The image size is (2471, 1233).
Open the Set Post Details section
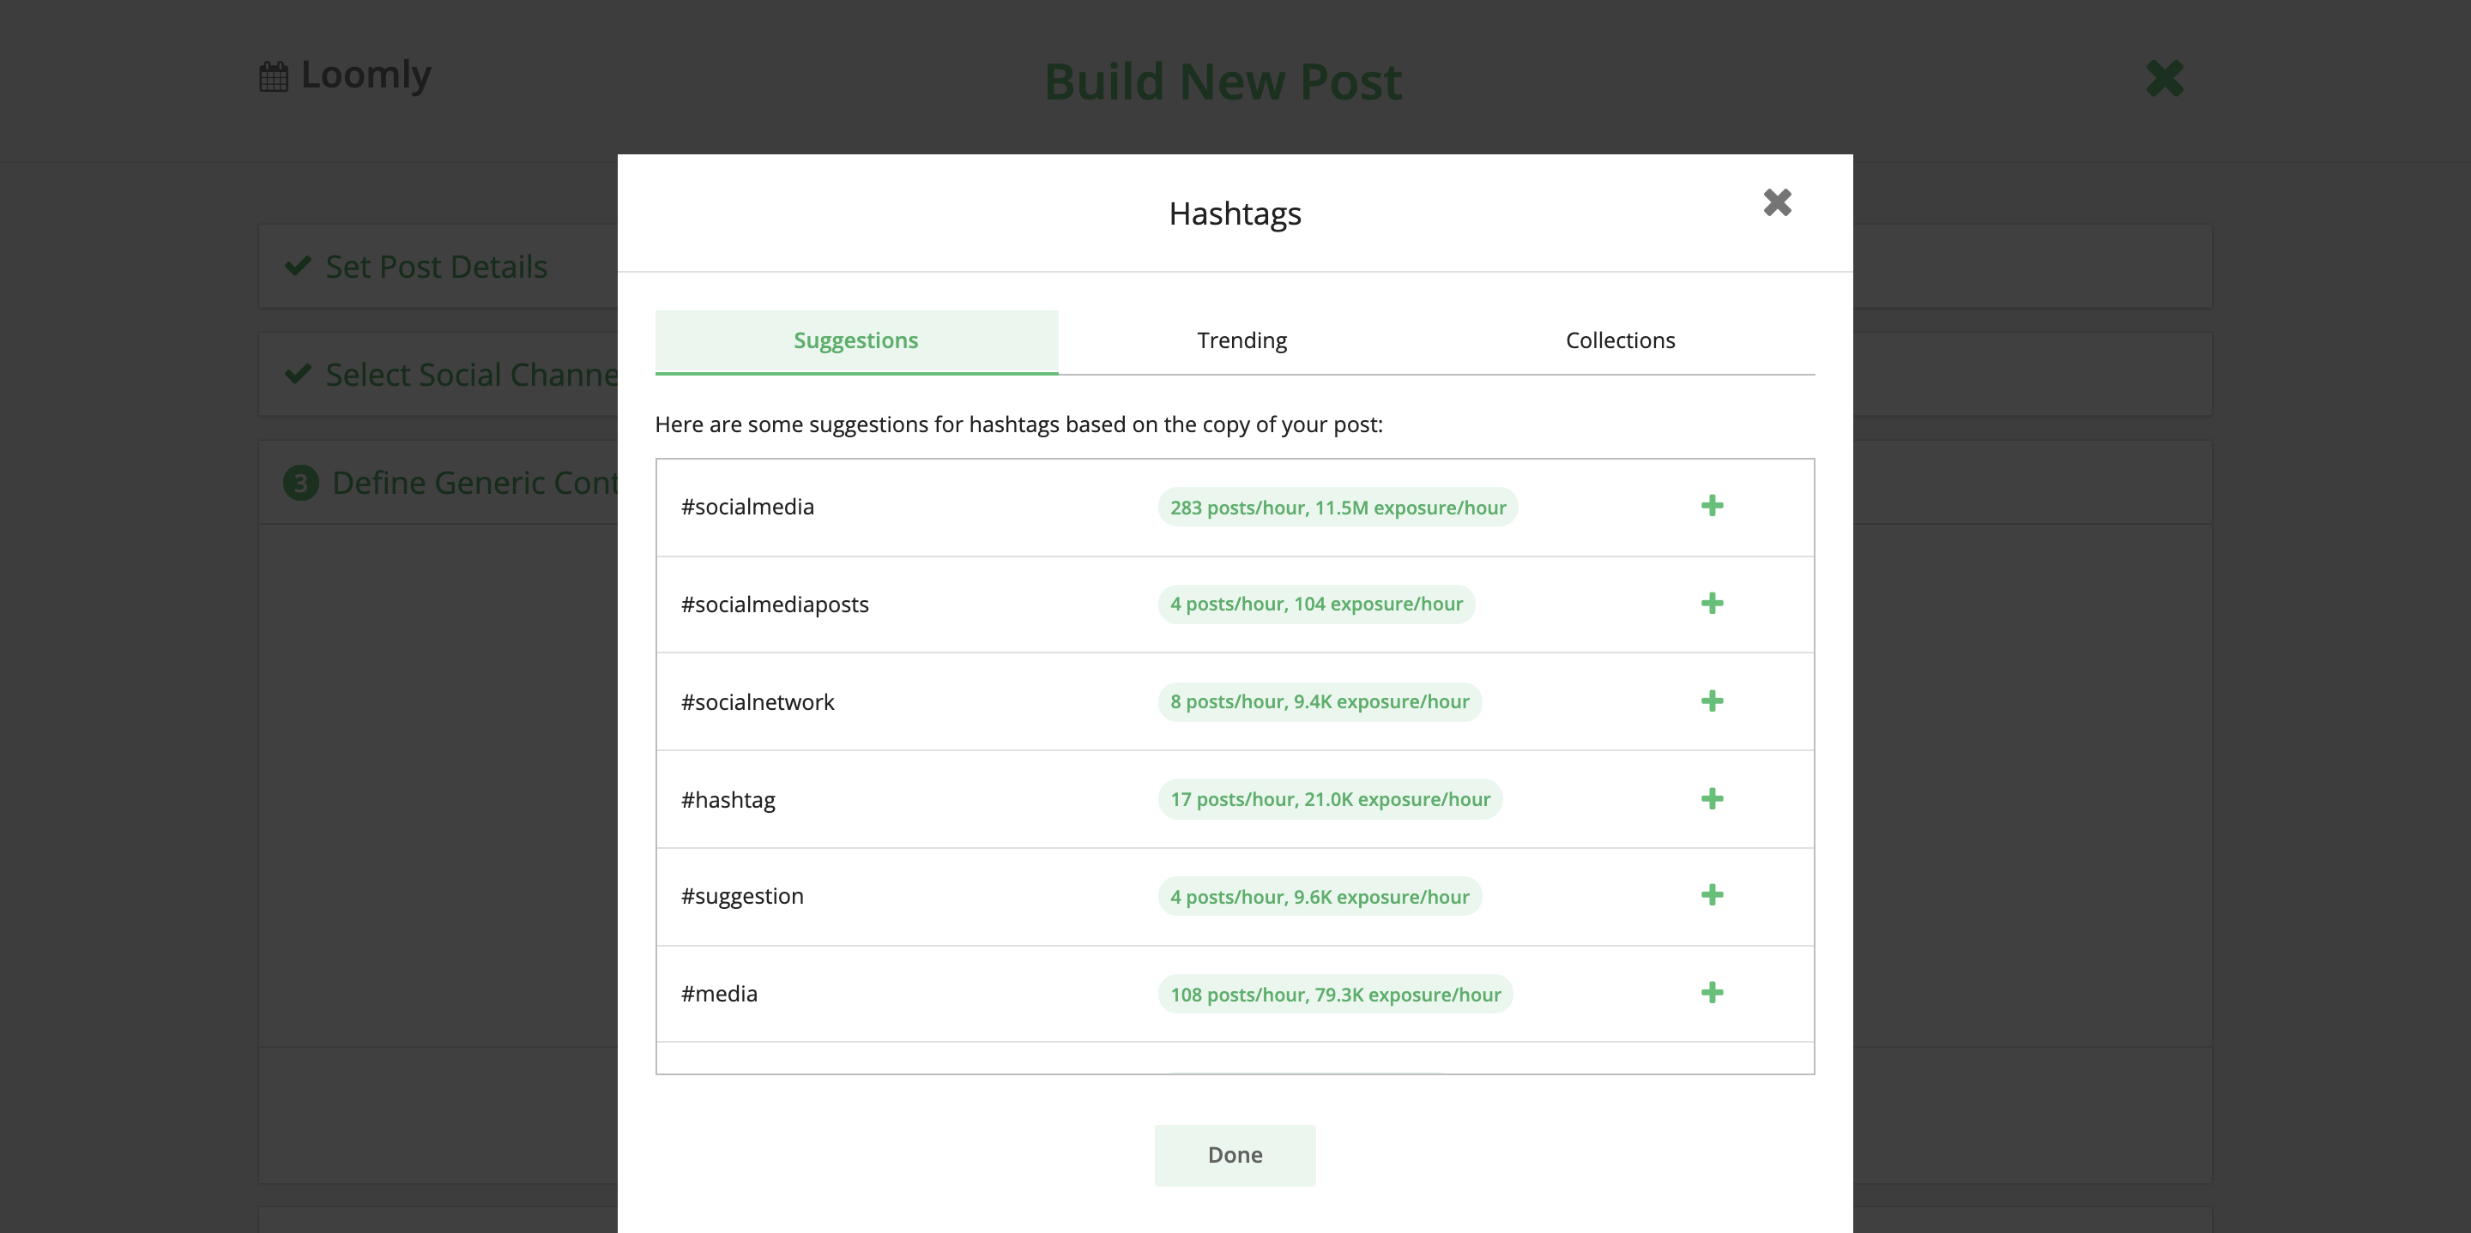click(x=436, y=266)
